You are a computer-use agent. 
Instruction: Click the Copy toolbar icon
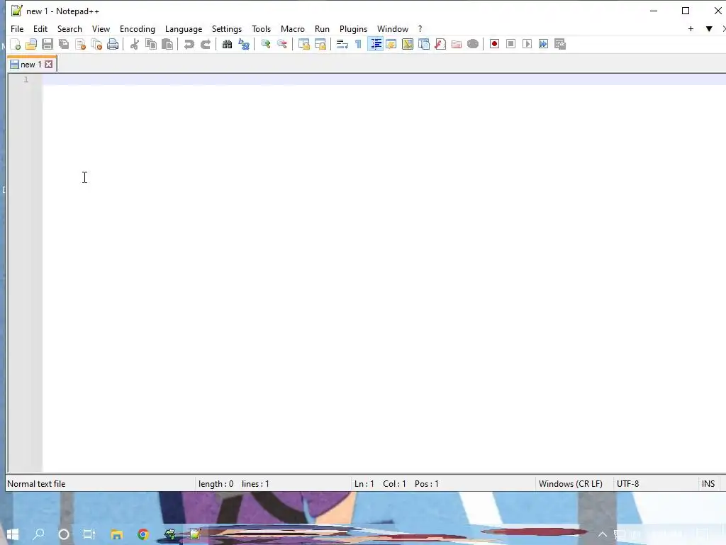tap(151, 45)
